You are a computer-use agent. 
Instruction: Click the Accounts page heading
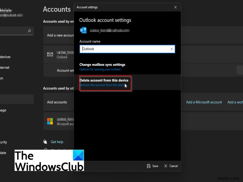click(57, 9)
